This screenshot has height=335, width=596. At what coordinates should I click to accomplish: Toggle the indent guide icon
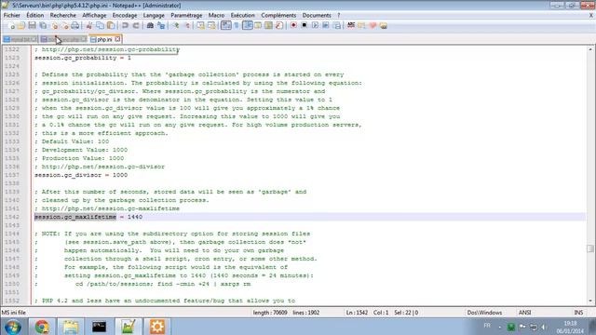[247, 25]
